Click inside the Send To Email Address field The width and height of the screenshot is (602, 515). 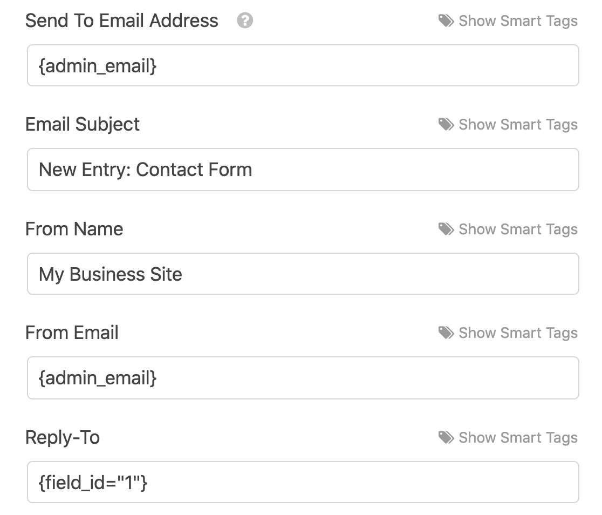click(x=302, y=65)
